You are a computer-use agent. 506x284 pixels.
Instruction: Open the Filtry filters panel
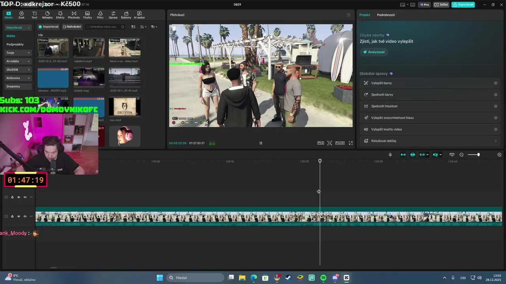tap(100, 15)
